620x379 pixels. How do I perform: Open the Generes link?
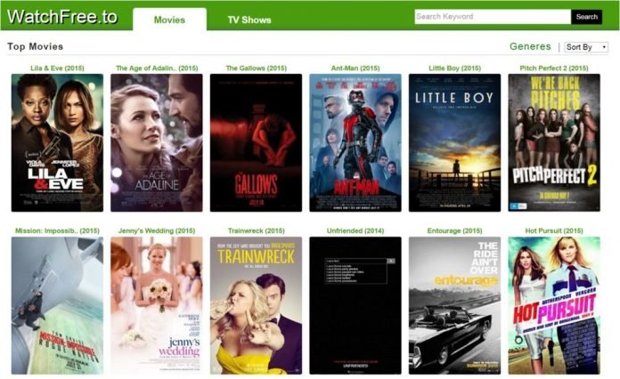530,46
